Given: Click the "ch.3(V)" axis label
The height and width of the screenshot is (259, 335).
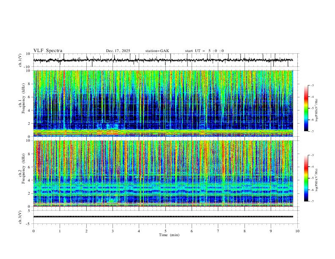Looking at the screenshot, I should point(20,217).
